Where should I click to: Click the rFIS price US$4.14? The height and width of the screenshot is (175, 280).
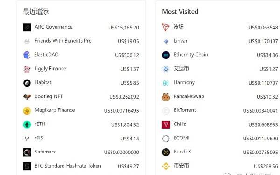[130, 139]
